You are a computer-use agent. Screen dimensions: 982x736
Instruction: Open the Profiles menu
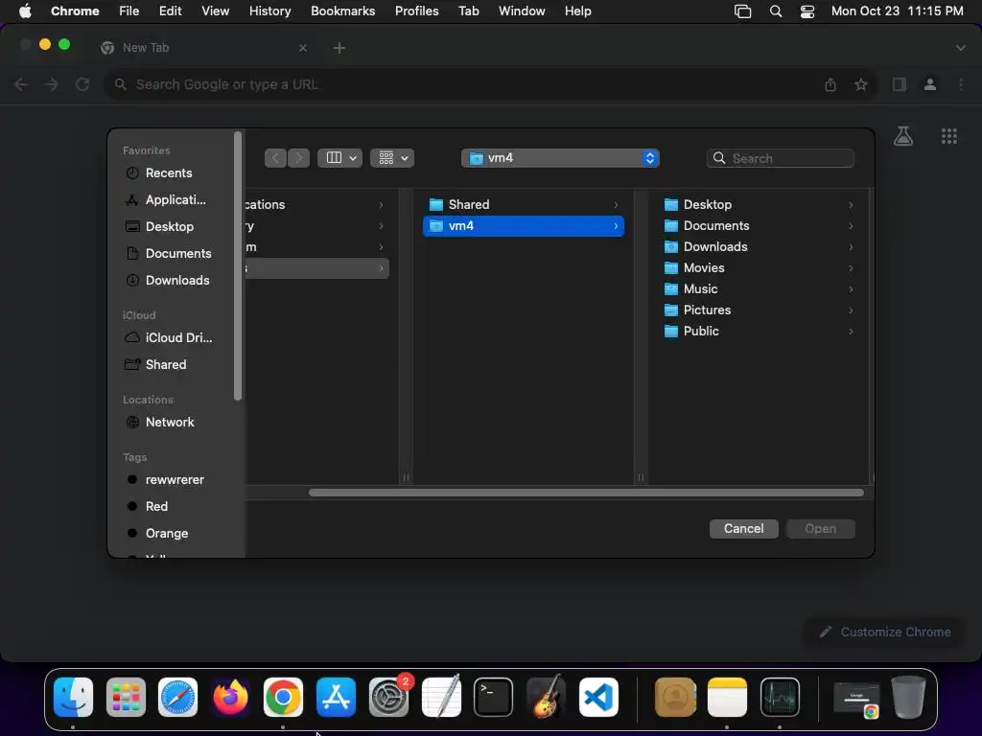[416, 11]
